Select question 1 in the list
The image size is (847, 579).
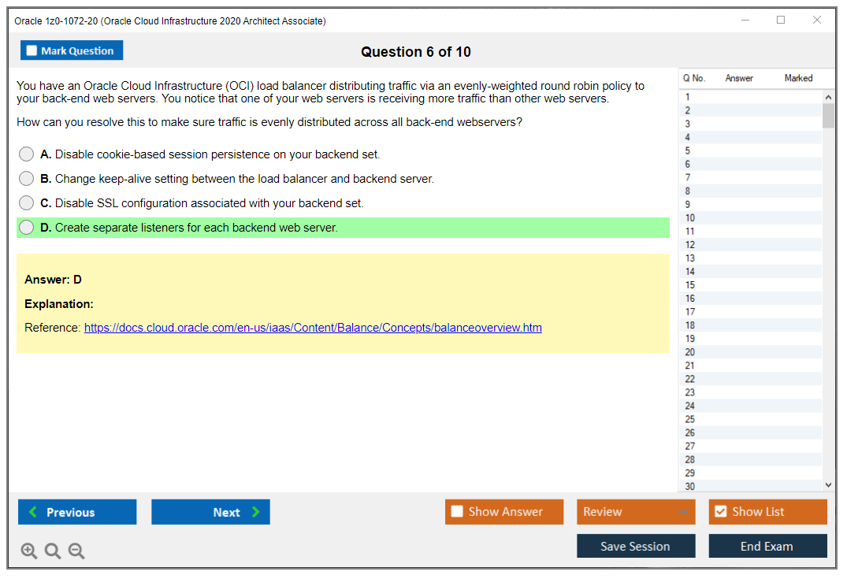point(750,97)
